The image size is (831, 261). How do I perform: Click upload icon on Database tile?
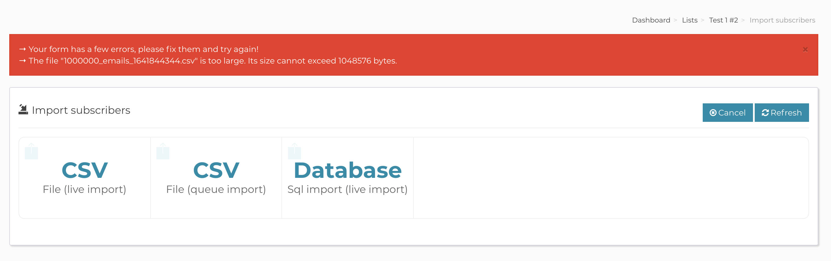tap(294, 151)
